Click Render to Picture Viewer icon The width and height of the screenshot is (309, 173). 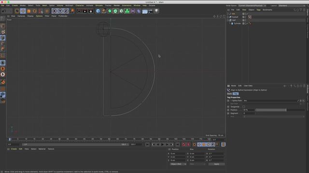point(85,11)
